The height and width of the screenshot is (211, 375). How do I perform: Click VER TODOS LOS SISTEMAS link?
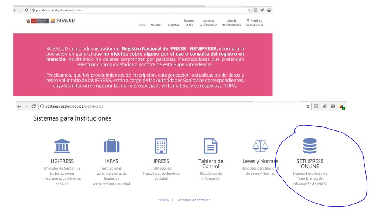[194, 200]
